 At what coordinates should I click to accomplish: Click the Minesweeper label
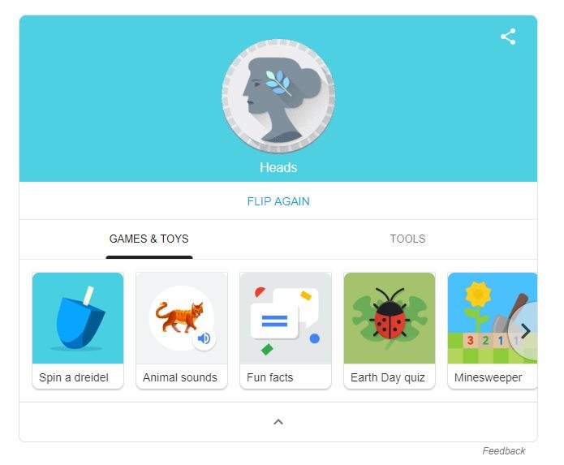point(488,377)
